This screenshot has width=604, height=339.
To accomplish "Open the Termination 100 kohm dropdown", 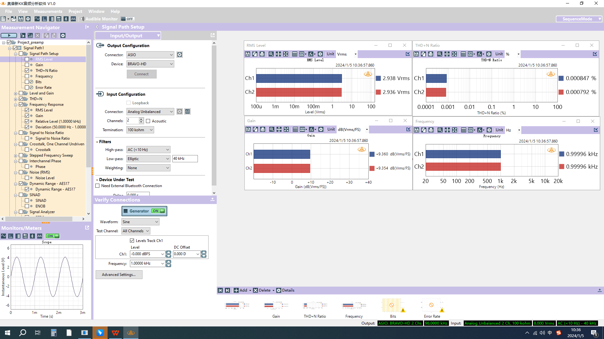I will point(140,130).
